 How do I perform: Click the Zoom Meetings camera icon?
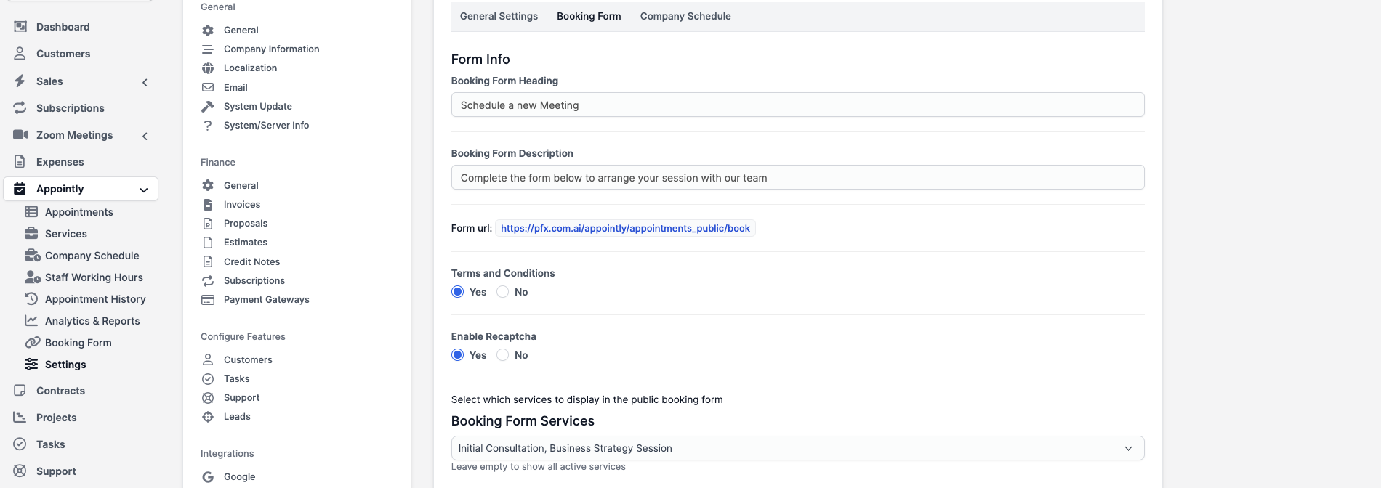(x=20, y=135)
